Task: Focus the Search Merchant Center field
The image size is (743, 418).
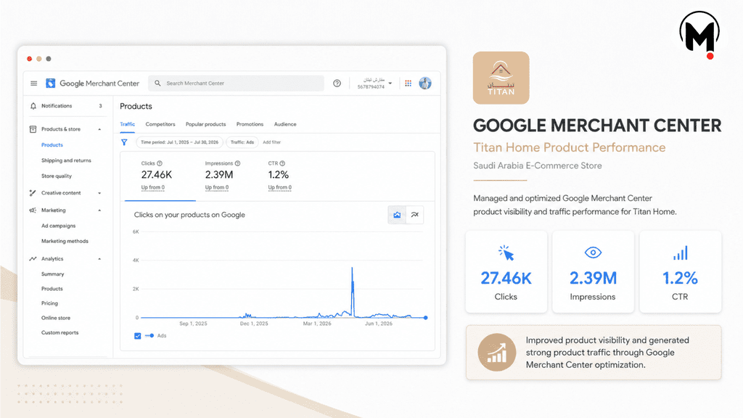Action: (237, 83)
